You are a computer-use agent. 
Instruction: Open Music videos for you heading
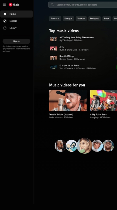pyautogui.click(x=67, y=85)
